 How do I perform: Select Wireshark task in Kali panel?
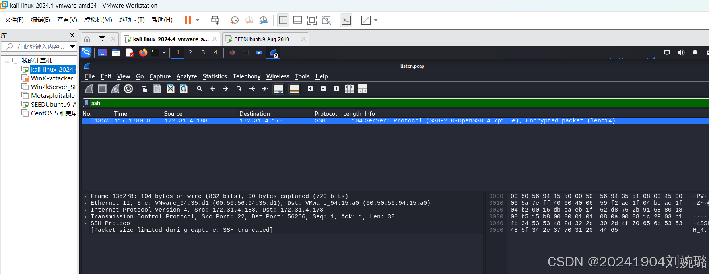point(274,53)
